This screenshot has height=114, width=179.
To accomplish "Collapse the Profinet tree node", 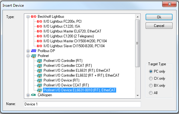I will tap(28, 56).
